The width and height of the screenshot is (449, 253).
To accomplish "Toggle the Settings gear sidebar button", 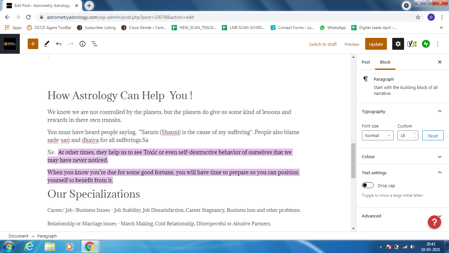I will point(398,44).
